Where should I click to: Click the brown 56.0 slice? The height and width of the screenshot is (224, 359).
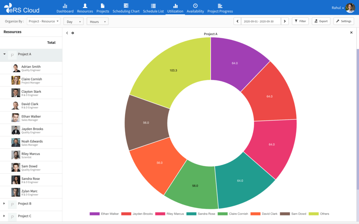(x=146, y=123)
